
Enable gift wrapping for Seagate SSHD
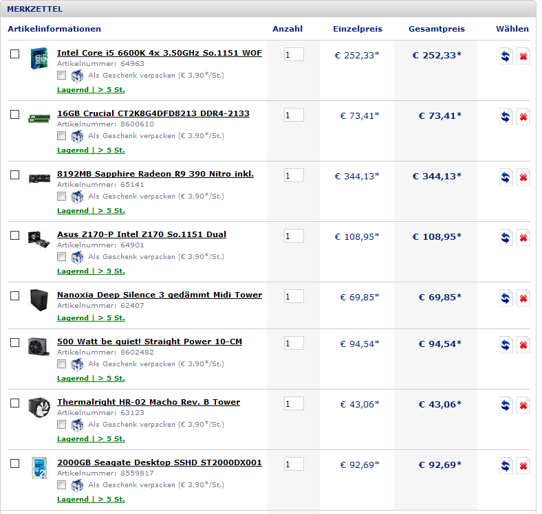(61, 484)
